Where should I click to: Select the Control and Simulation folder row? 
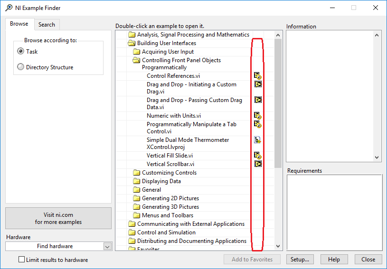coord(166,232)
